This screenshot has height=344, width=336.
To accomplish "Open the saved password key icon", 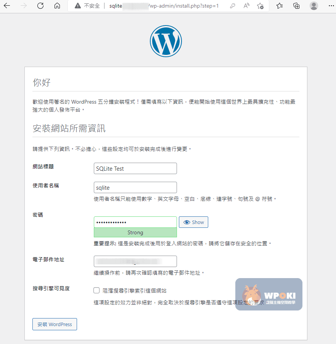I will point(232,6).
